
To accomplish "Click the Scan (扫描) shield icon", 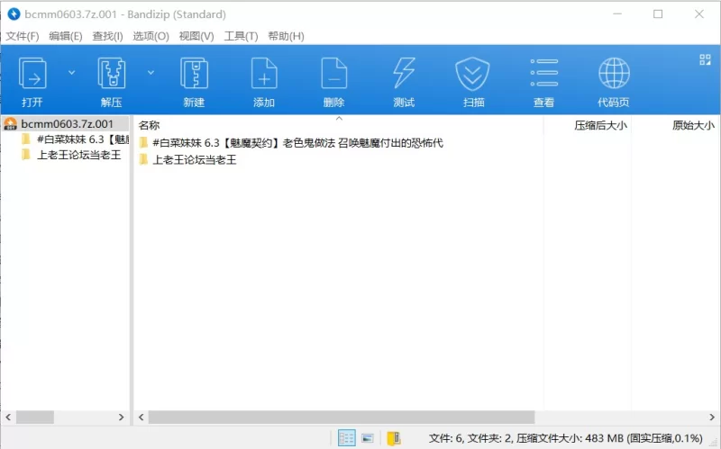I will tap(473, 73).
